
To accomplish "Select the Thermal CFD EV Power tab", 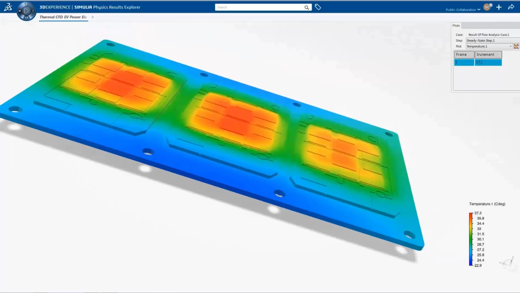I will tap(63, 17).
